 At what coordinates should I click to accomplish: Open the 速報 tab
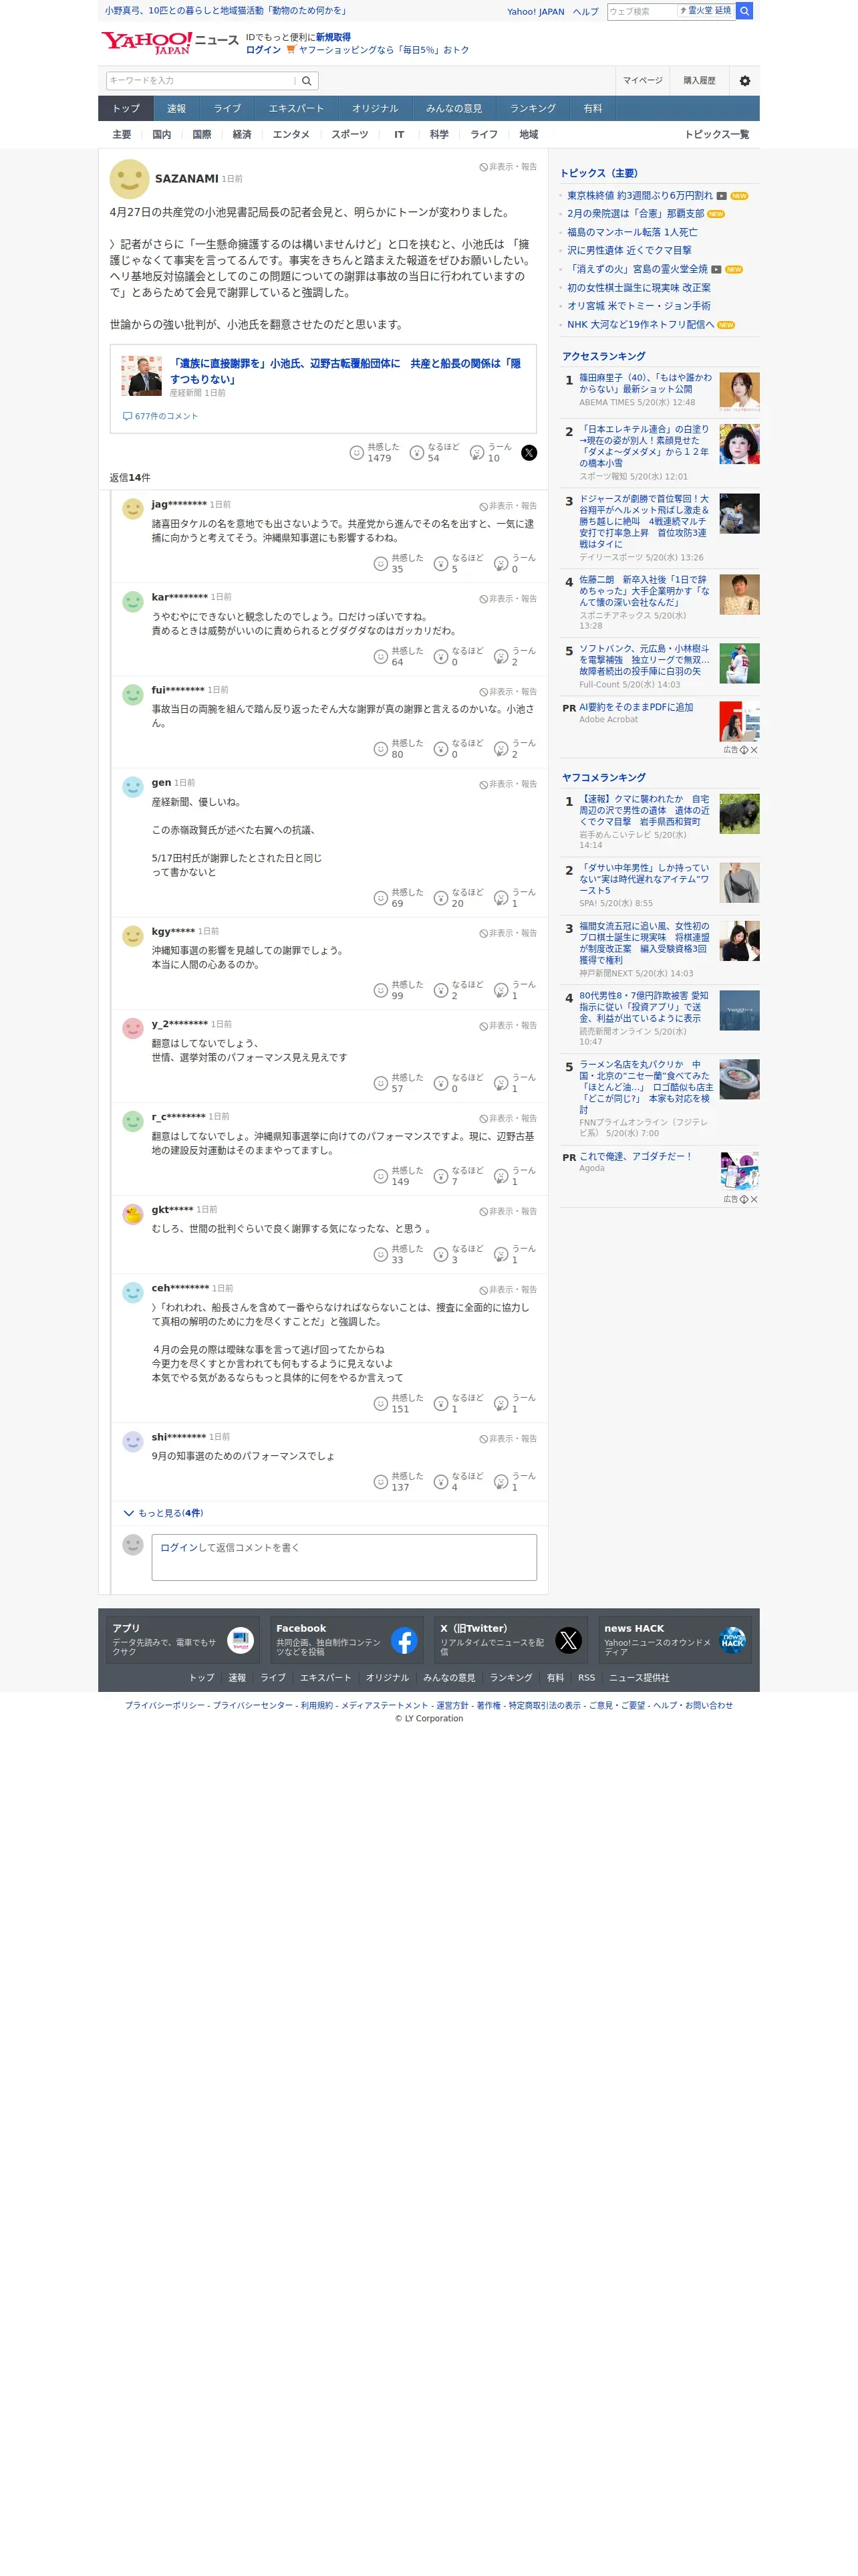pyautogui.click(x=177, y=109)
